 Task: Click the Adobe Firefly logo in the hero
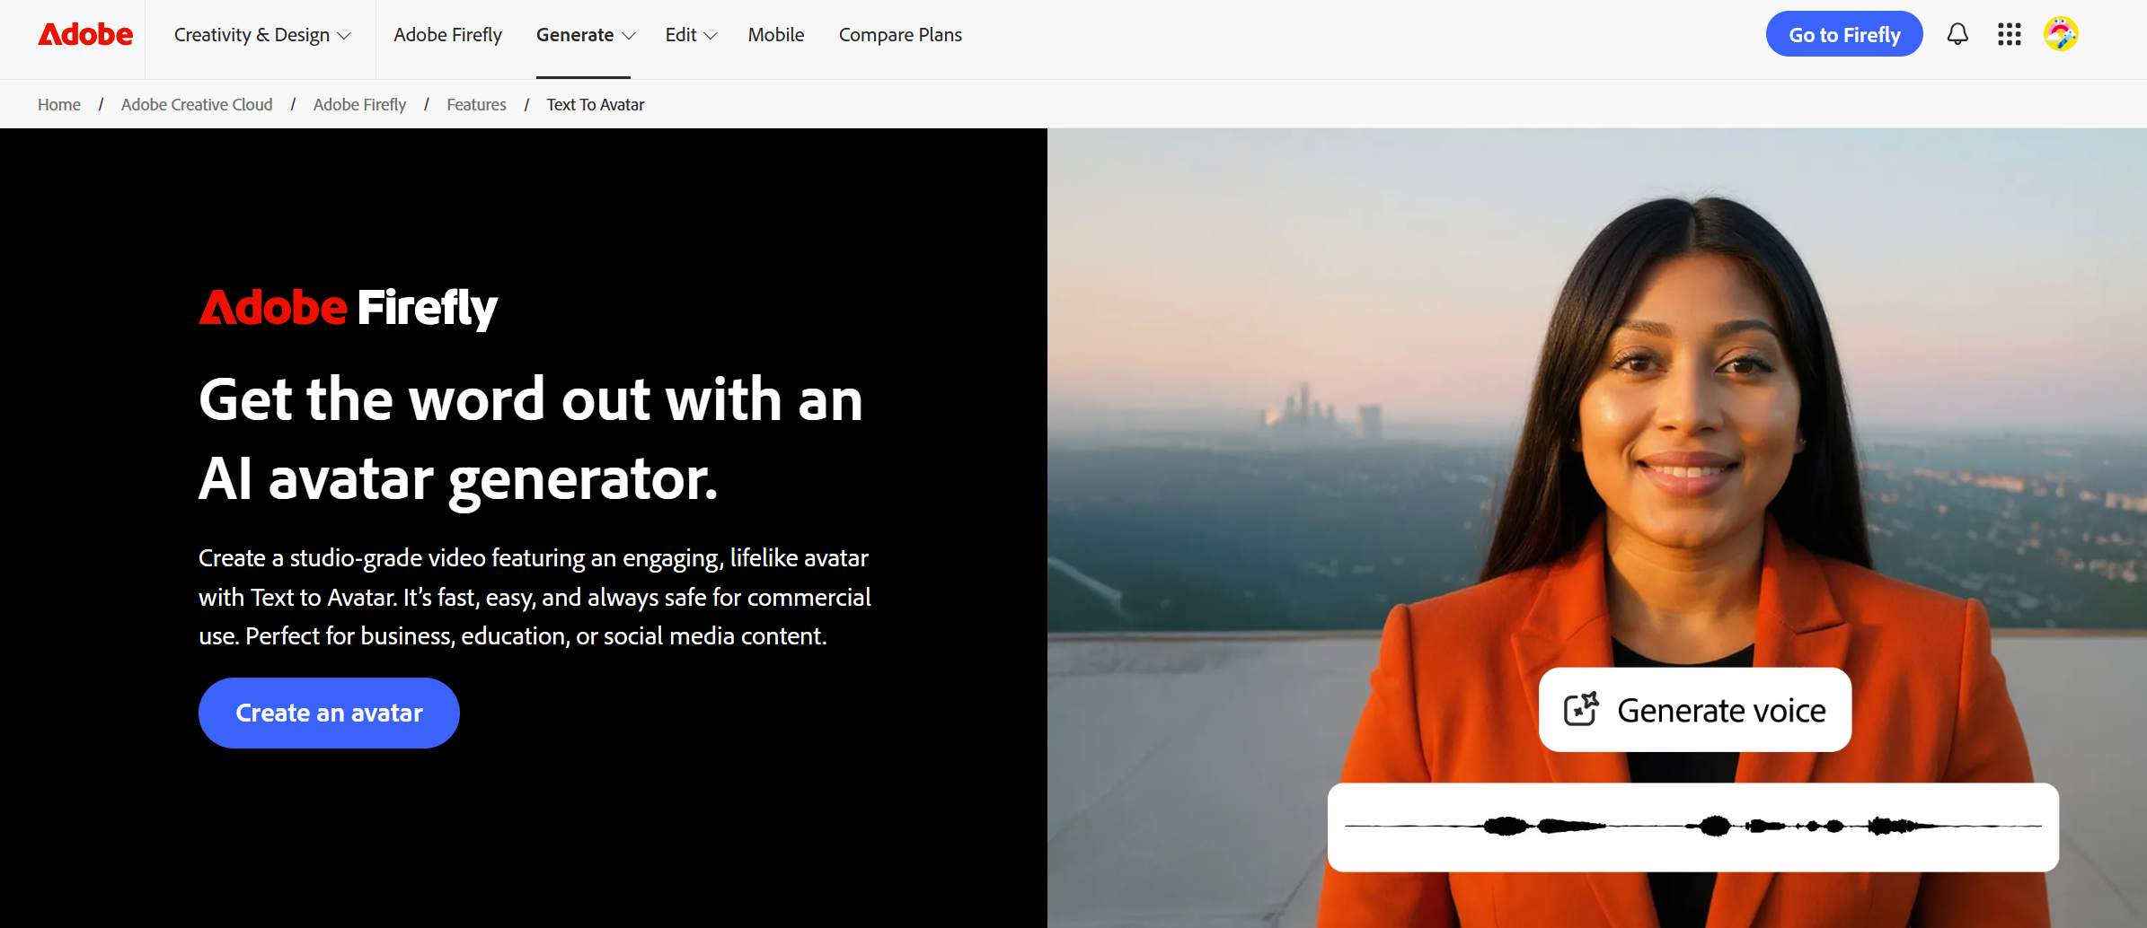tap(349, 307)
